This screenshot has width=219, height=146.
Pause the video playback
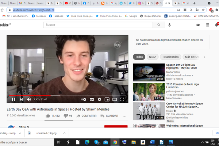point(14,99)
